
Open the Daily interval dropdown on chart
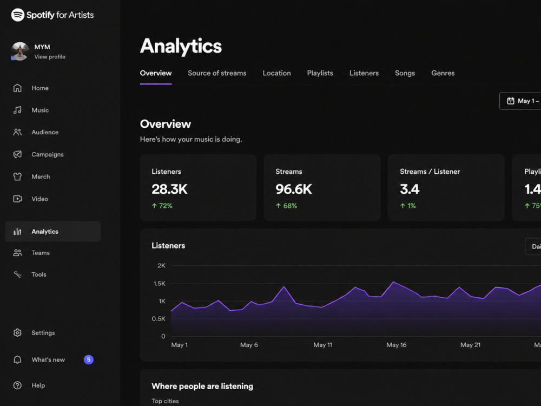pyautogui.click(x=533, y=246)
